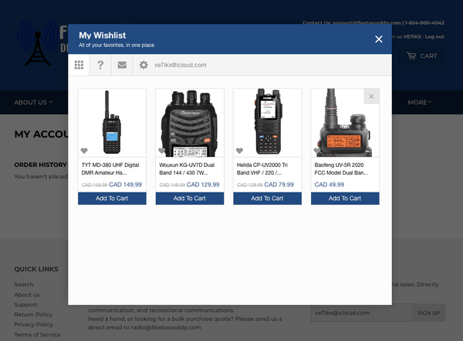Expand the MORE navigation menu
The width and height of the screenshot is (463, 341).
tap(420, 102)
